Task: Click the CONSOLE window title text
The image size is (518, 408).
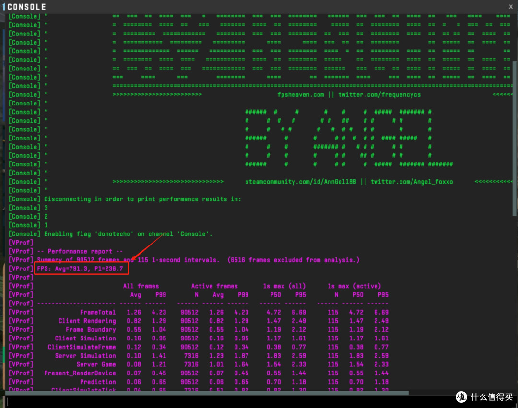Action: [26, 7]
